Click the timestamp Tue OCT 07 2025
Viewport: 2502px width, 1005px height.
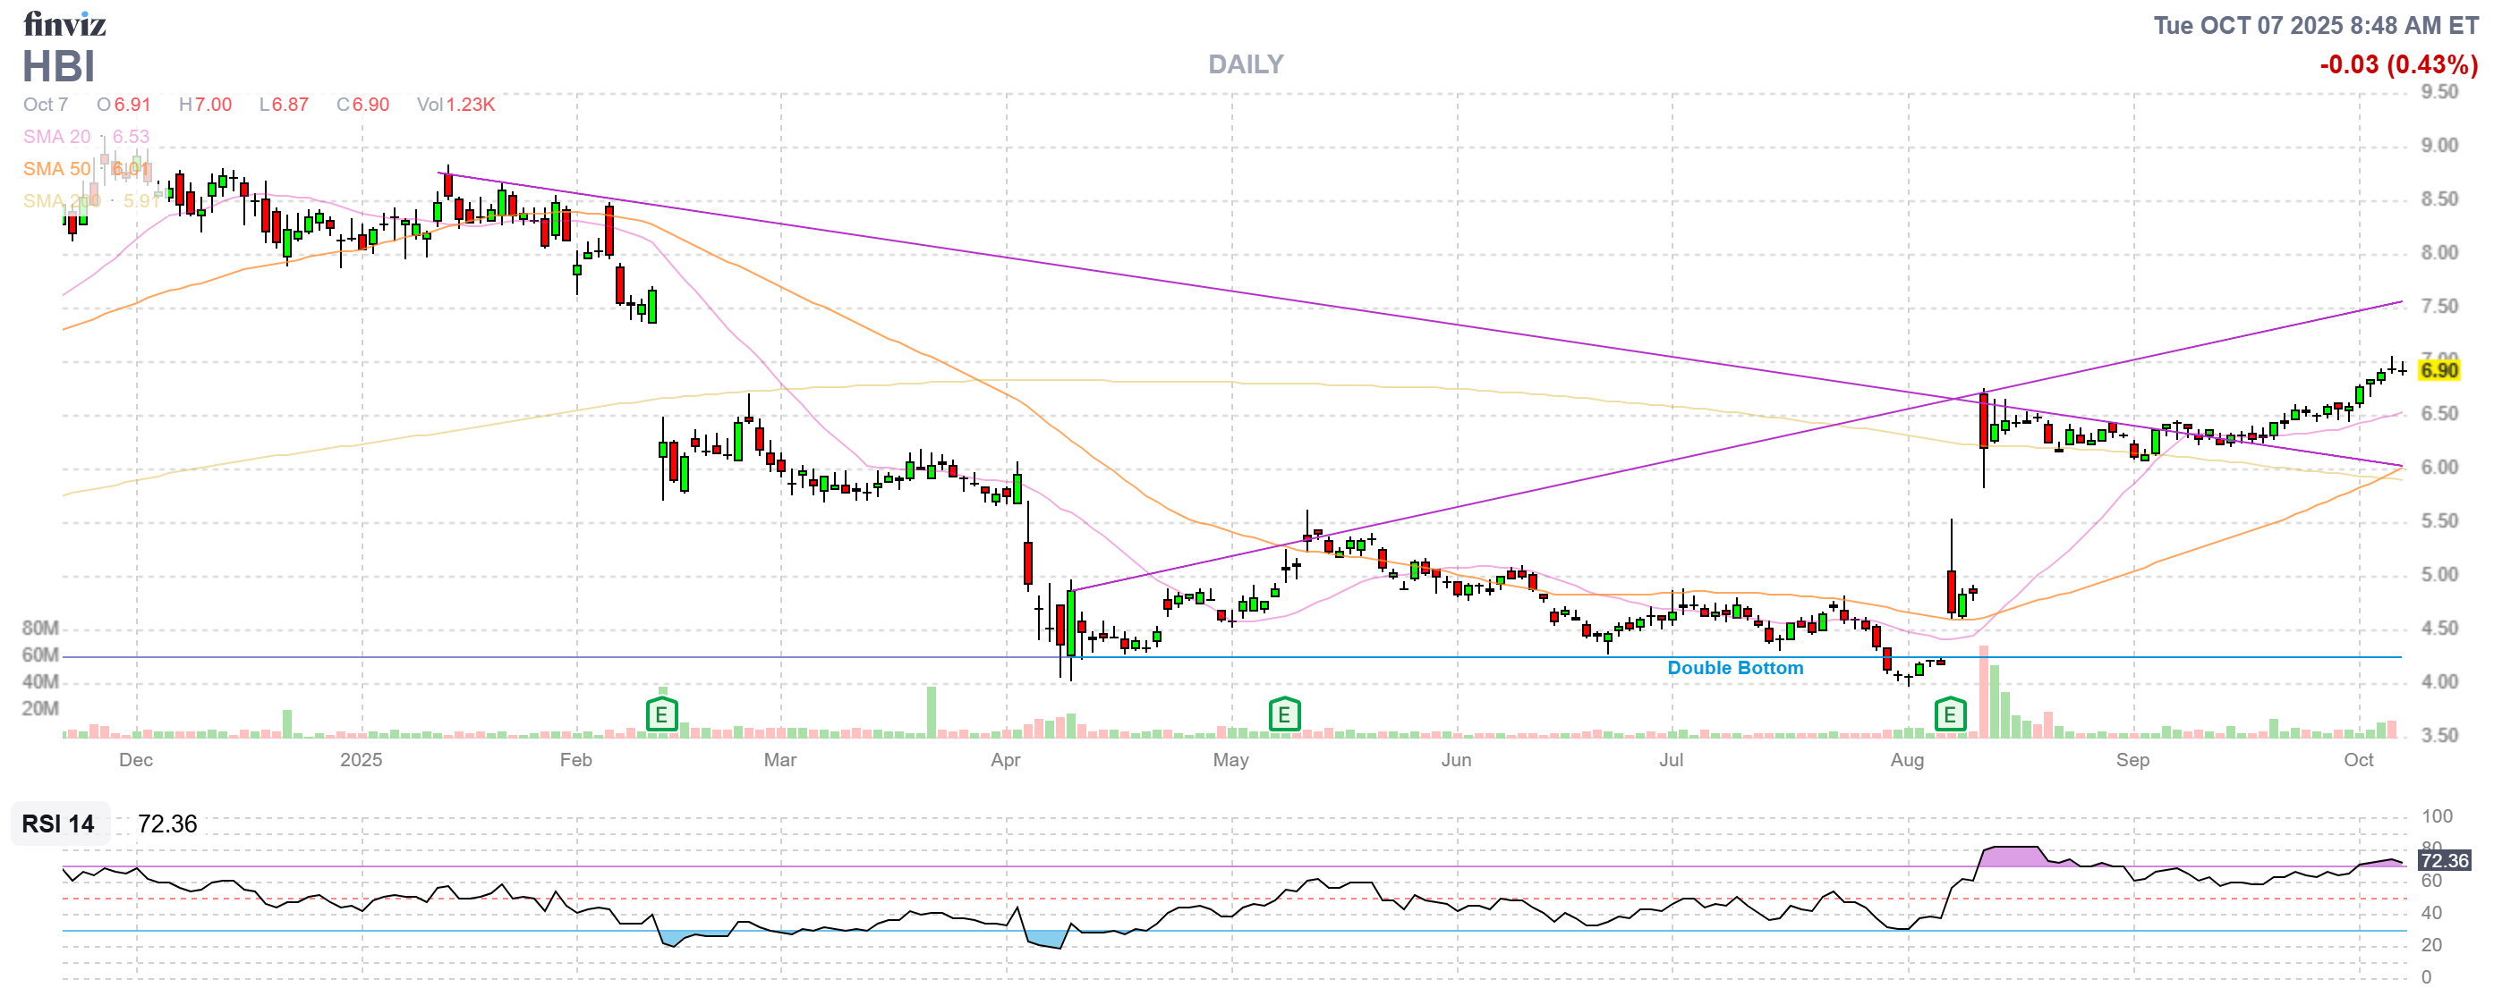(2316, 25)
